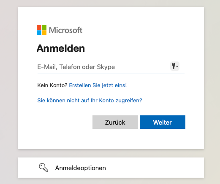Click empty white area below the Weiter button
Screen dimensions: 220x184
click(x=163, y=139)
